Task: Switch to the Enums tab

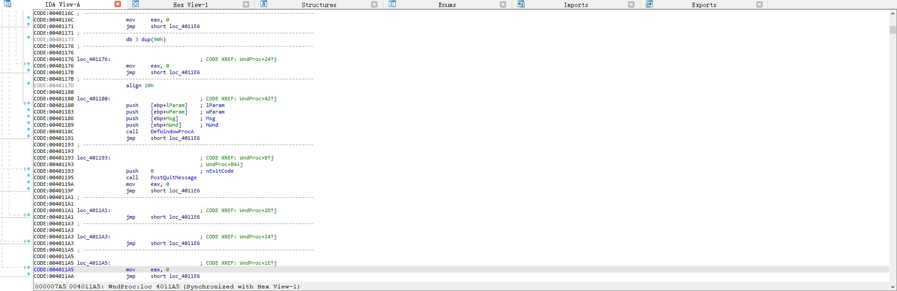Action: coord(447,5)
